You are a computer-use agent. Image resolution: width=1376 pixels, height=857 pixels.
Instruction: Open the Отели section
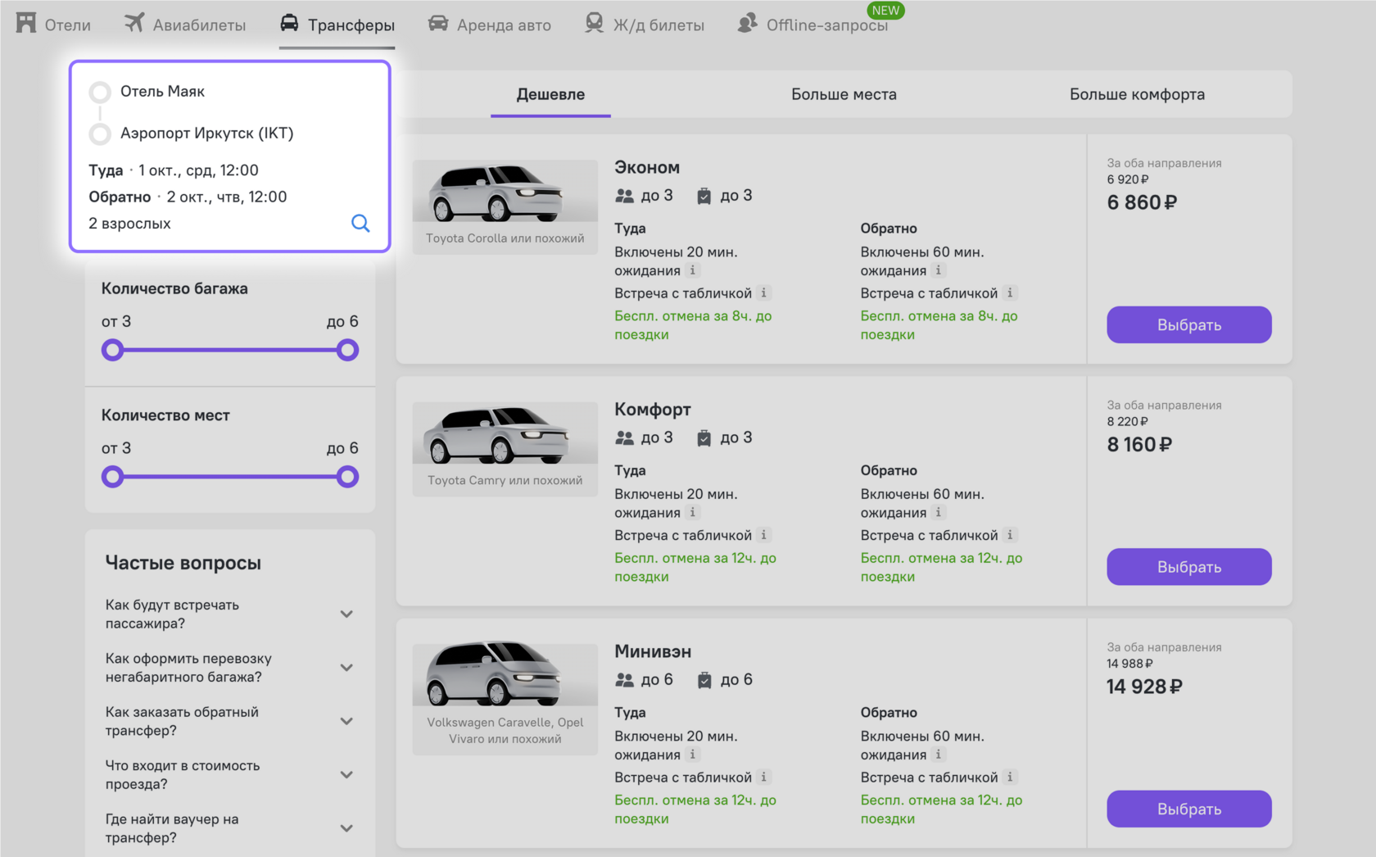point(54,25)
